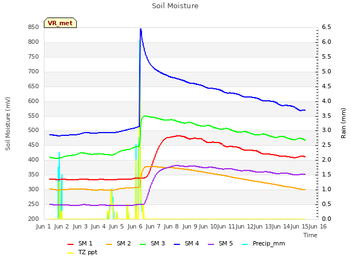Click the cyan Precip_mm legend swatch
The image size is (351, 263).
coord(245,244)
